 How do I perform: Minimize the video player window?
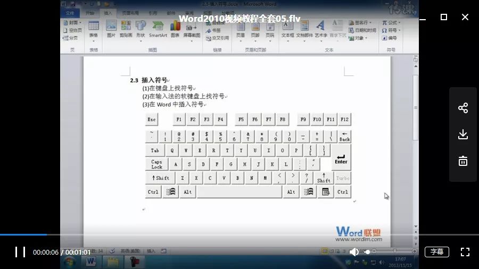[423, 19]
